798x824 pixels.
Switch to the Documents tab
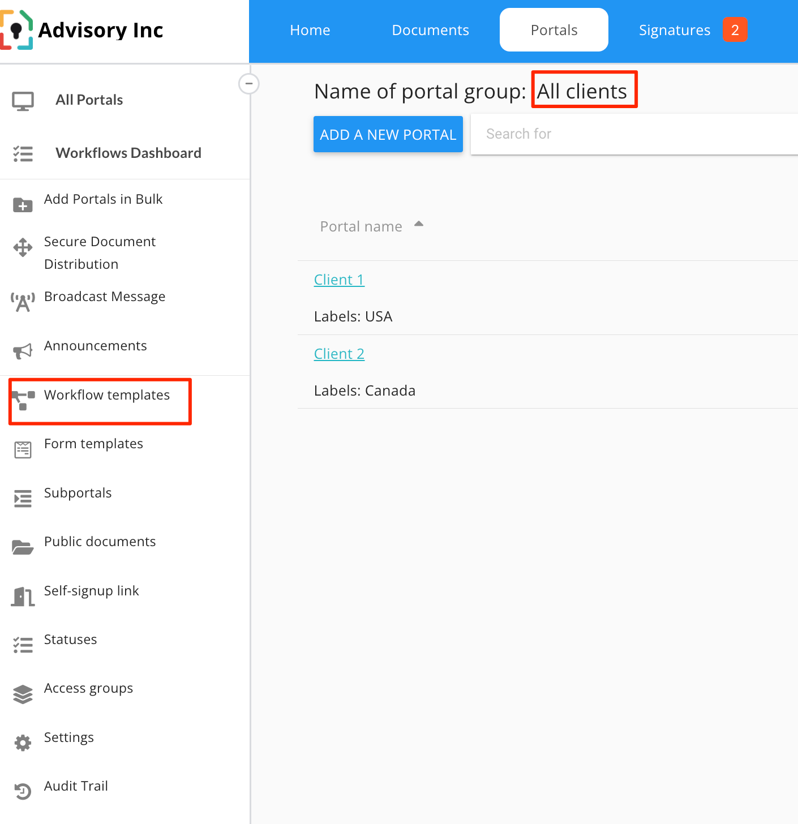[430, 30]
